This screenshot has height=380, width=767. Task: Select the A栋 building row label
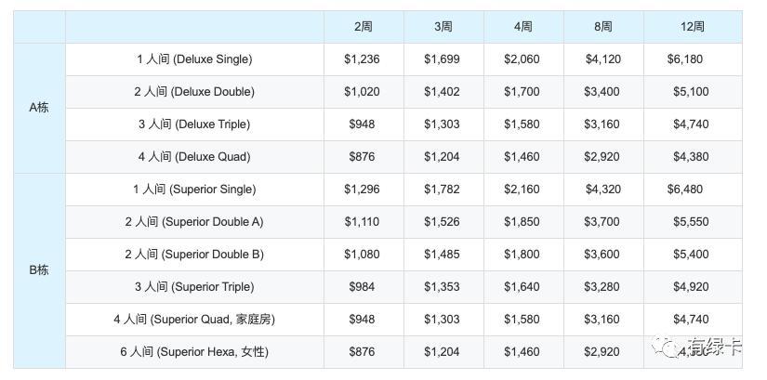tap(39, 108)
